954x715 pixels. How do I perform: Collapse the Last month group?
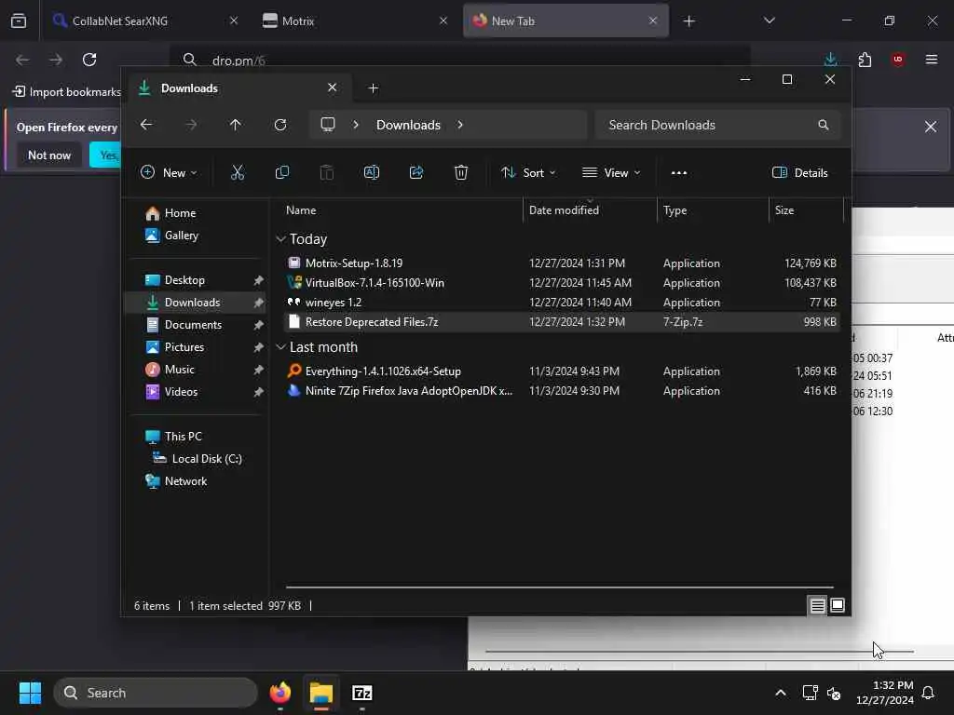pyautogui.click(x=280, y=347)
